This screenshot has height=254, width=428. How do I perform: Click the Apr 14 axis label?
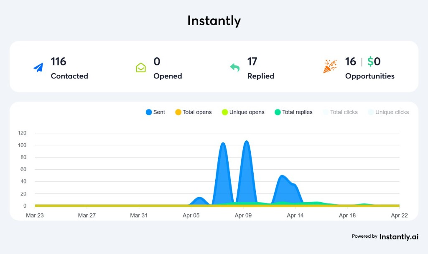pos(295,215)
